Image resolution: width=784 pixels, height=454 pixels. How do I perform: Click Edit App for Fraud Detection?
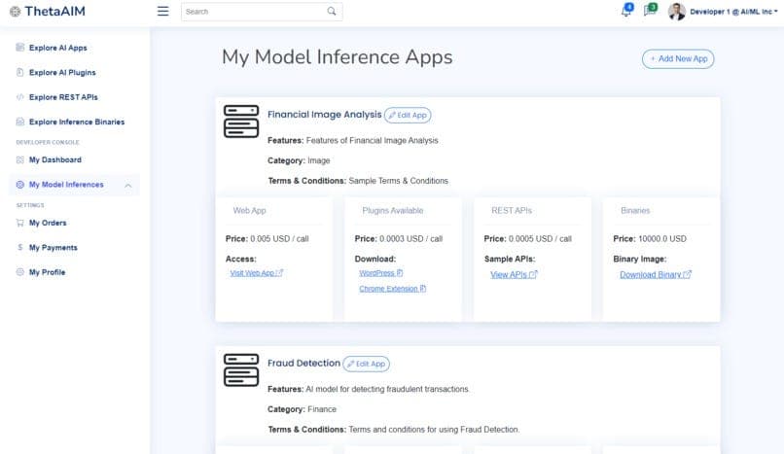coord(366,364)
